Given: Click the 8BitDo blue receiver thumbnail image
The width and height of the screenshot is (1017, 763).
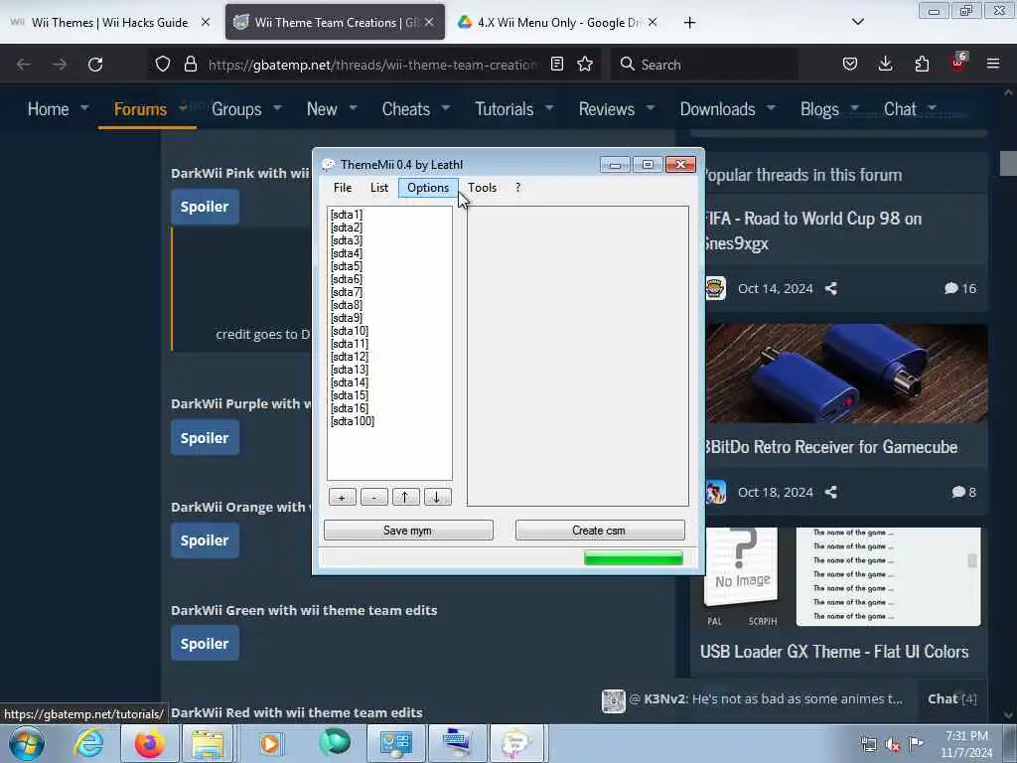Looking at the screenshot, I should click(846, 374).
